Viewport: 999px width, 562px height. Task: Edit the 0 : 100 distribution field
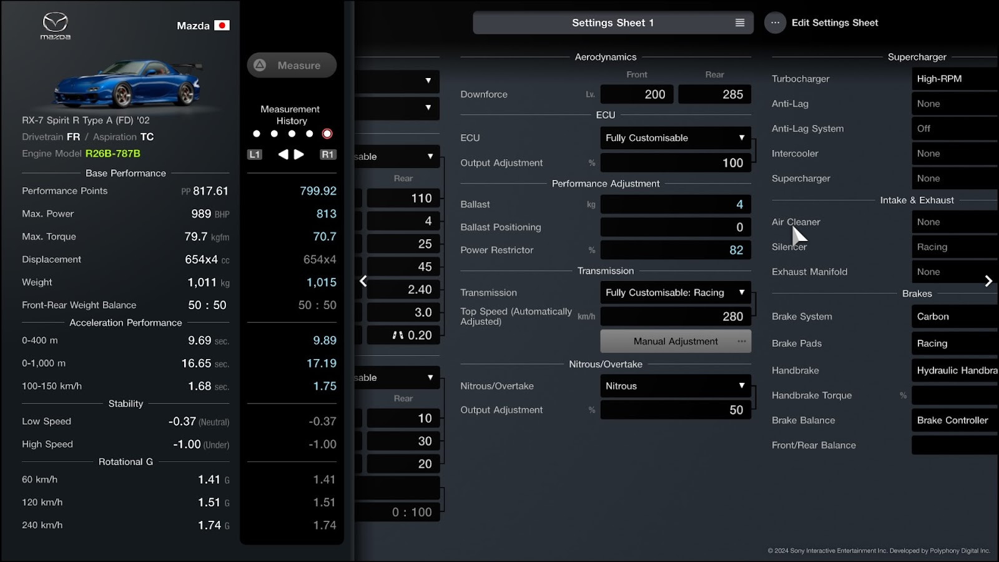click(x=398, y=512)
